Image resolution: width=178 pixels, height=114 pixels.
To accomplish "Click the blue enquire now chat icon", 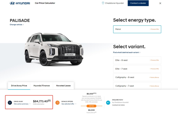I will pyautogui.click(x=108, y=103).
